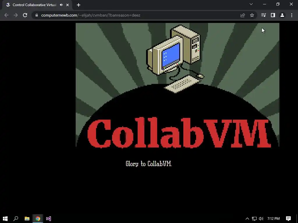298x223 pixels.
Task: Open Chrome three-dot menu
Action: tap(292, 15)
